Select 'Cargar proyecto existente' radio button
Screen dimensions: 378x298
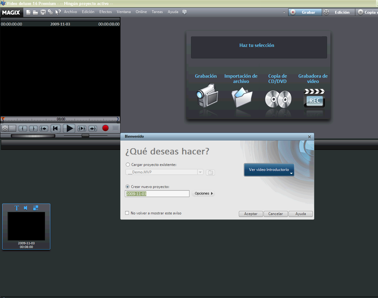point(128,165)
